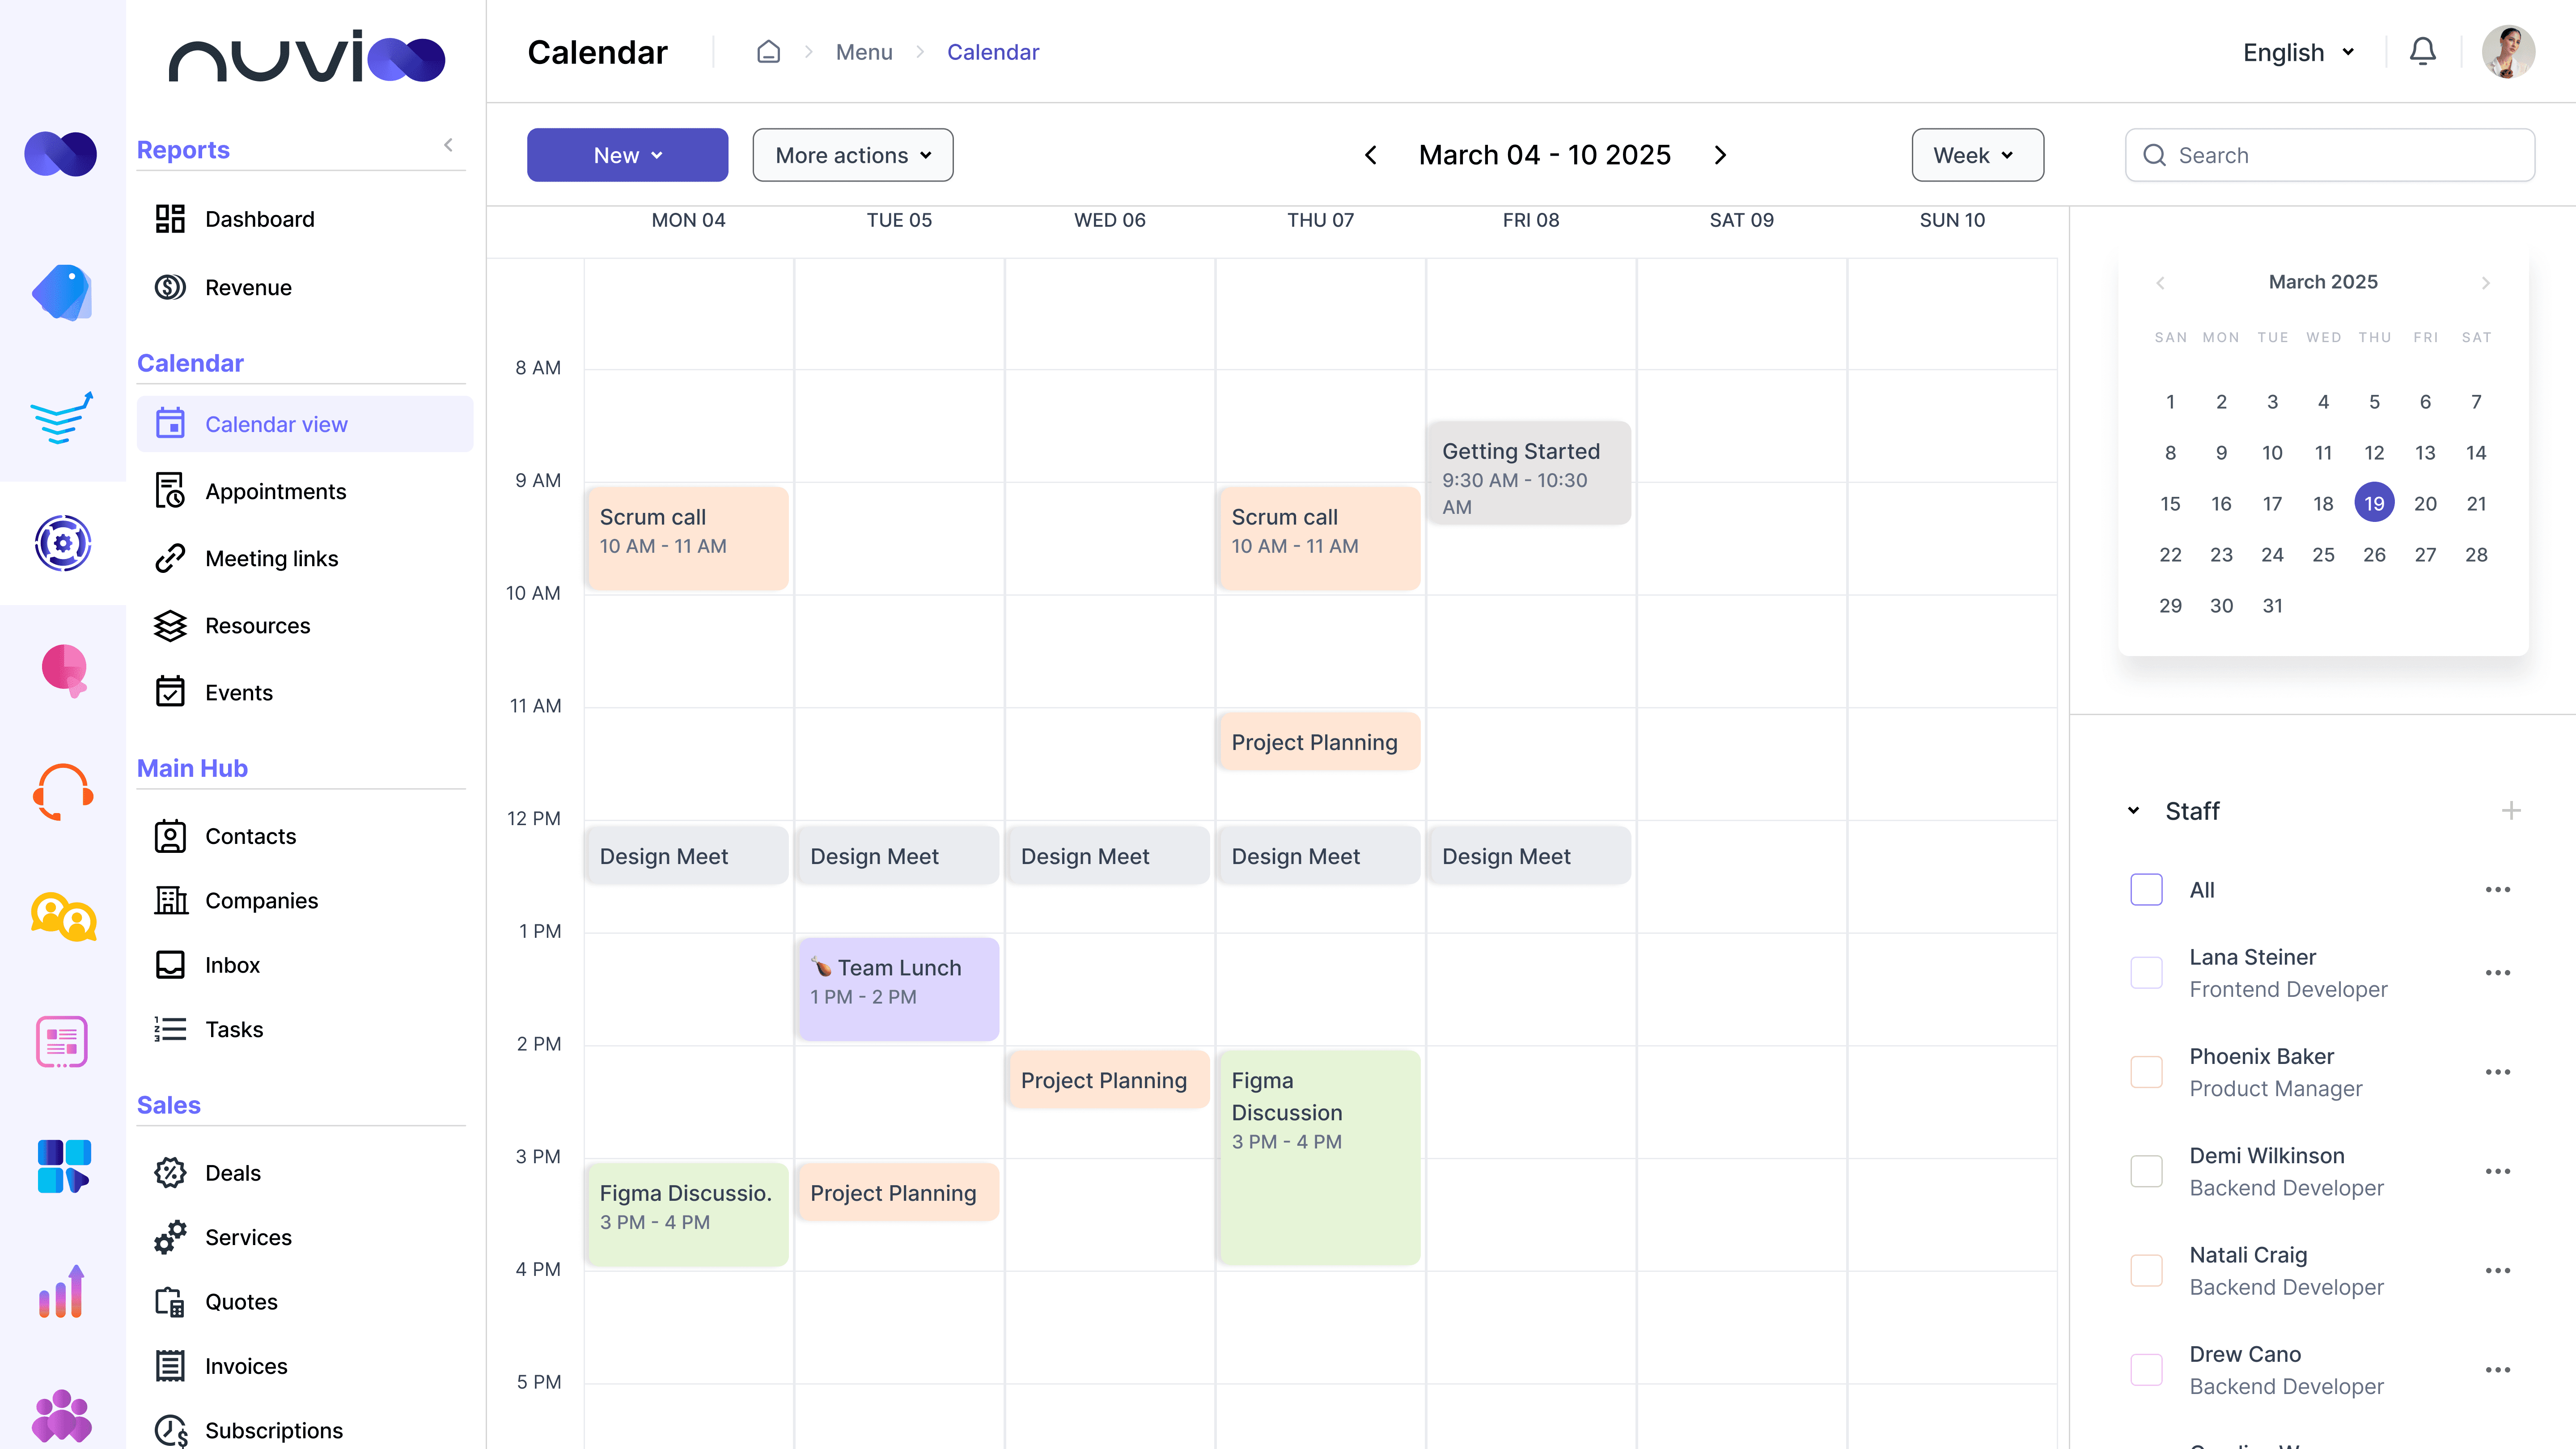Enable the Demi Wilkinson checkbox
Image resolution: width=2576 pixels, height=1449 pixels.
coord(2146,1170)
